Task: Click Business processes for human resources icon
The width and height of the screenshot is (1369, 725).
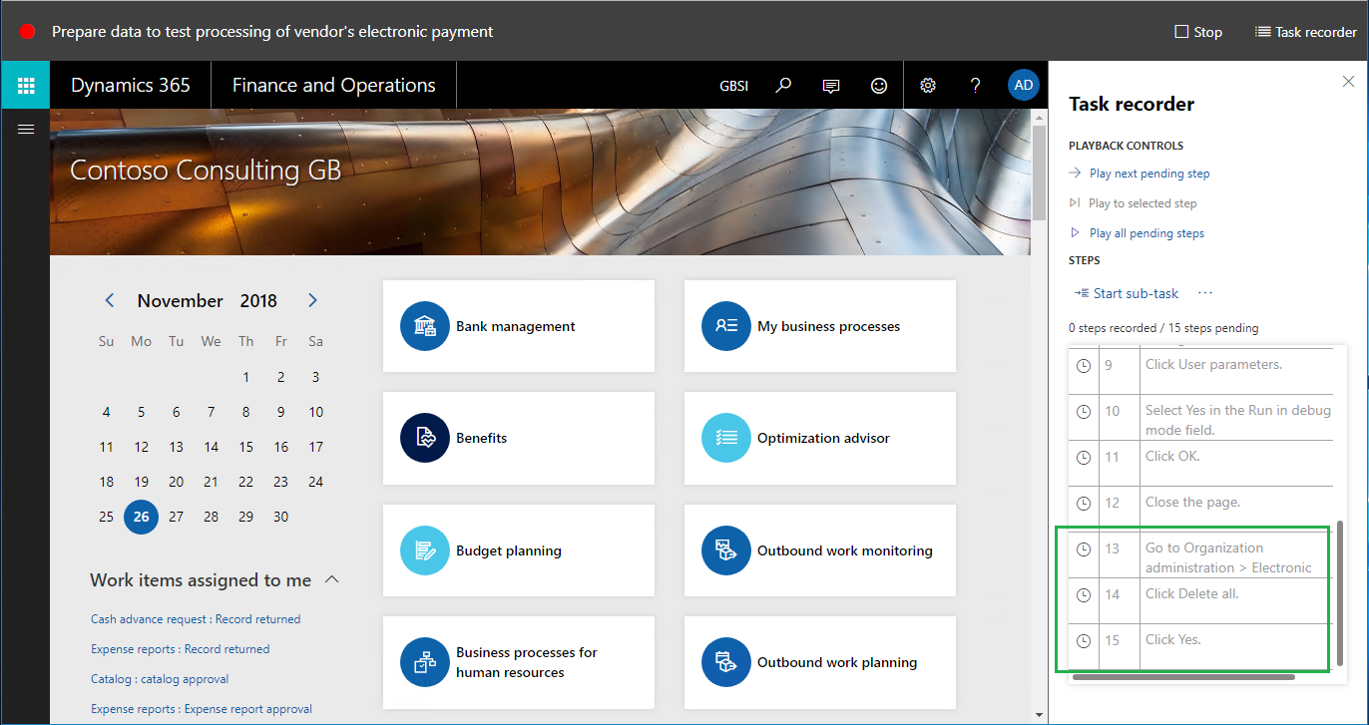Action: coord(425,662)
